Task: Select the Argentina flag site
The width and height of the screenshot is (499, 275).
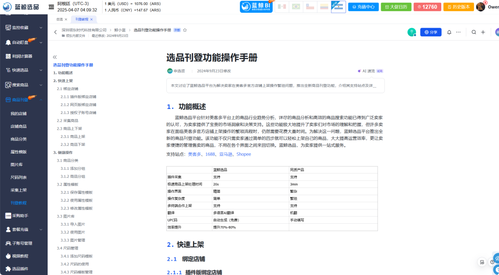Action: 338,6
